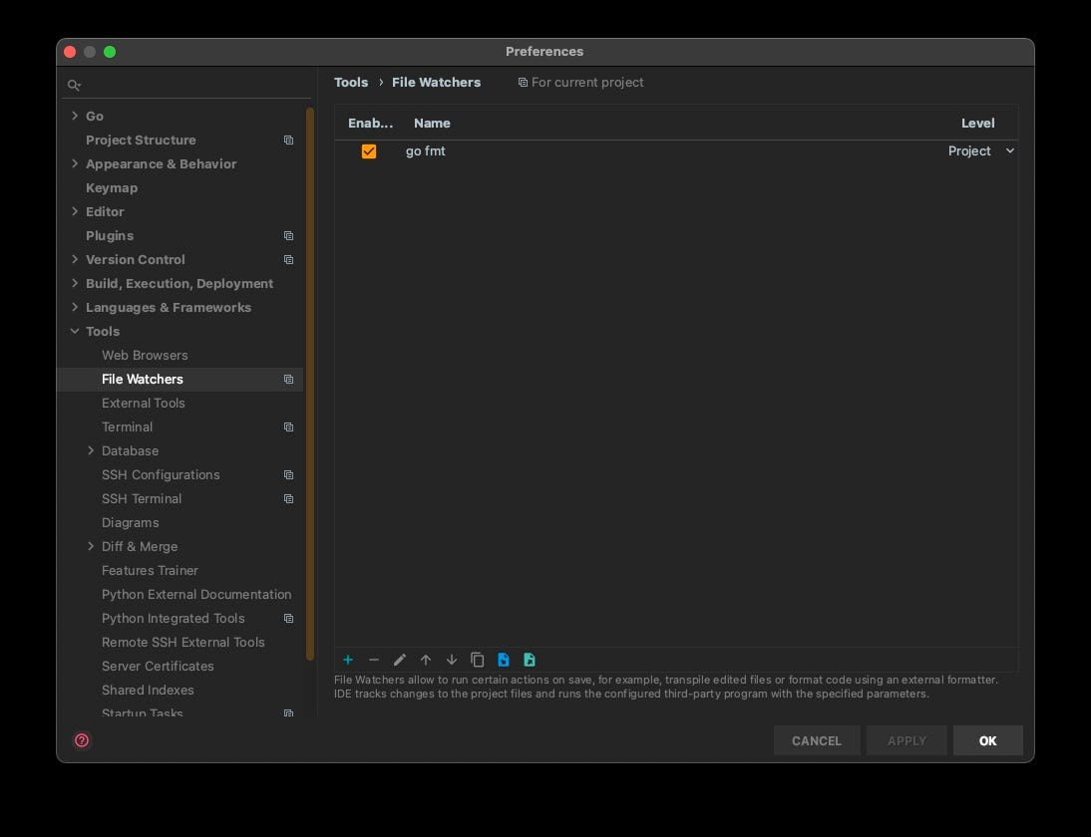This screenshot has height=837, width=1091.
Task: Click the project-level indicator beside File Watchers
Action: (x=288, y=380)
